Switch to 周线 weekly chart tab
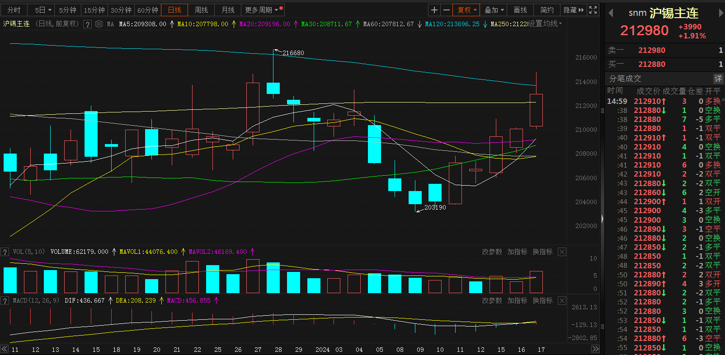725x355 pixels. point(201,10)
